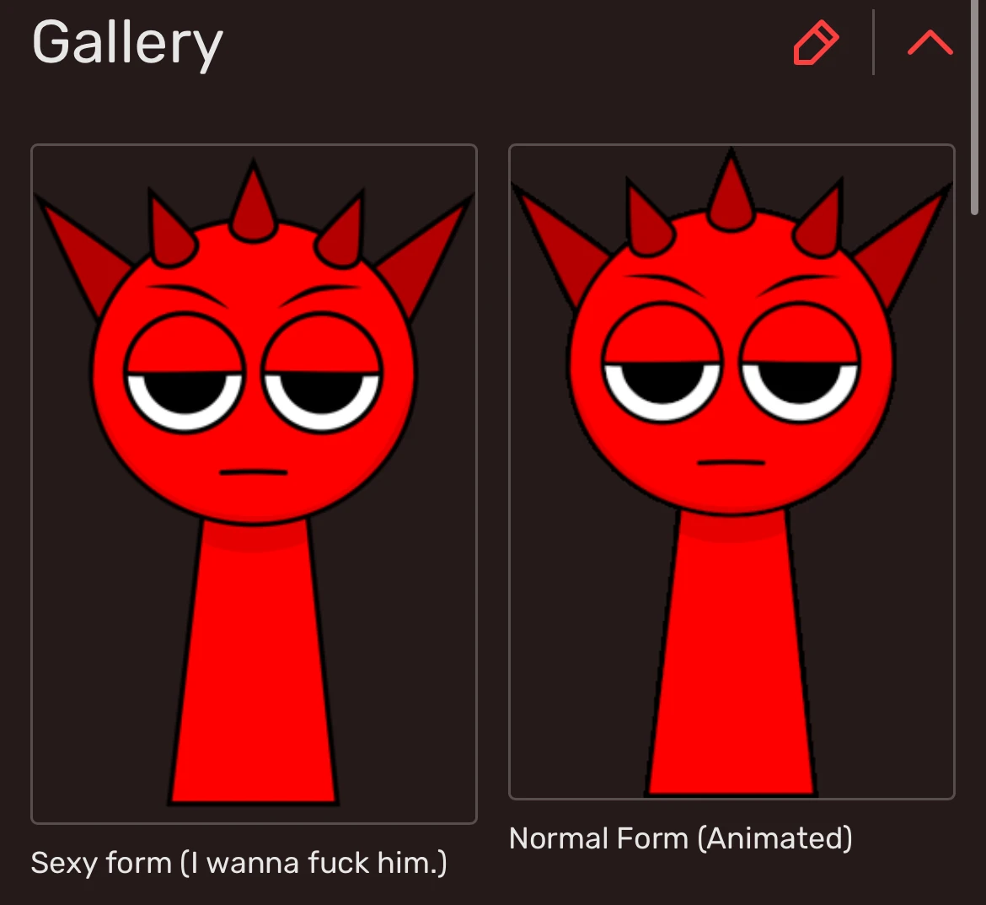The width and height of the screenshot is (986, 905).
Task: Click the left character's mouth line
Action: pos(254,471)
